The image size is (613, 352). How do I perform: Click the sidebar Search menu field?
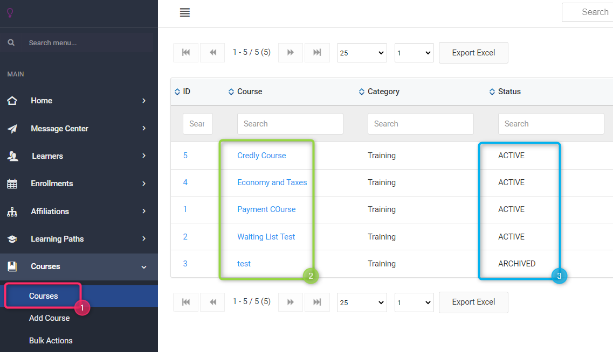pyautogui.click(x=86, y=43)
